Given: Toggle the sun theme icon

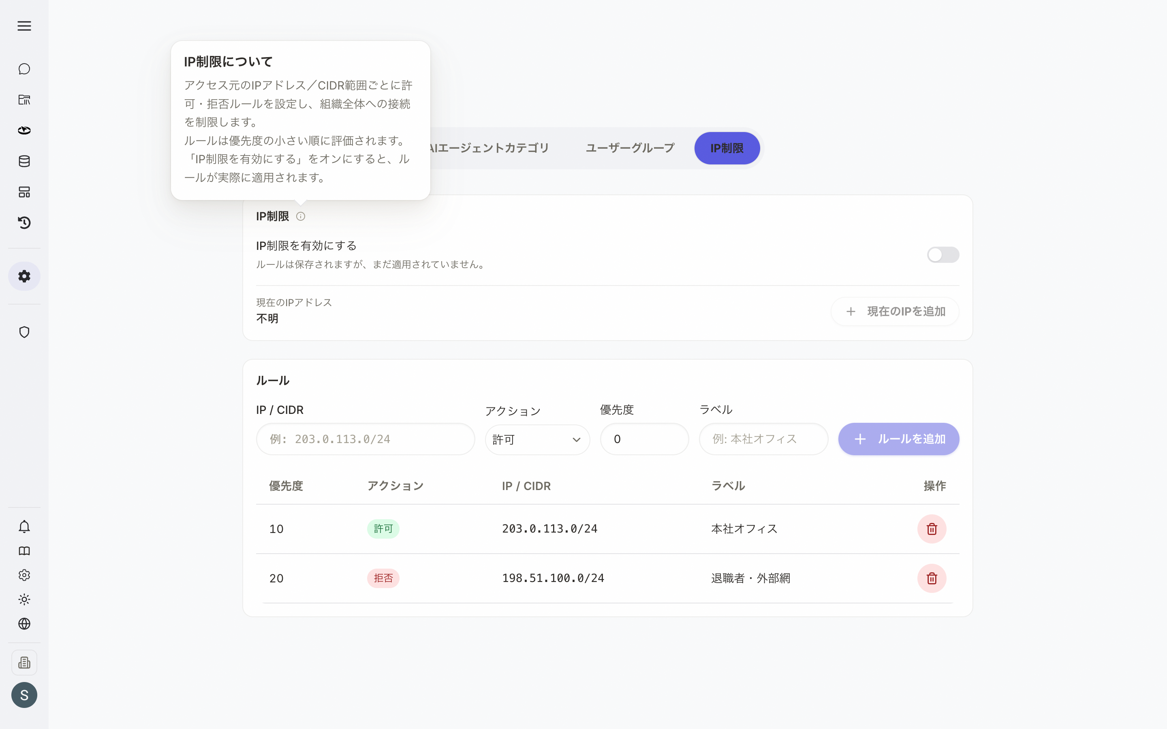Looking at the screenshot, I should tap(24, 599).
